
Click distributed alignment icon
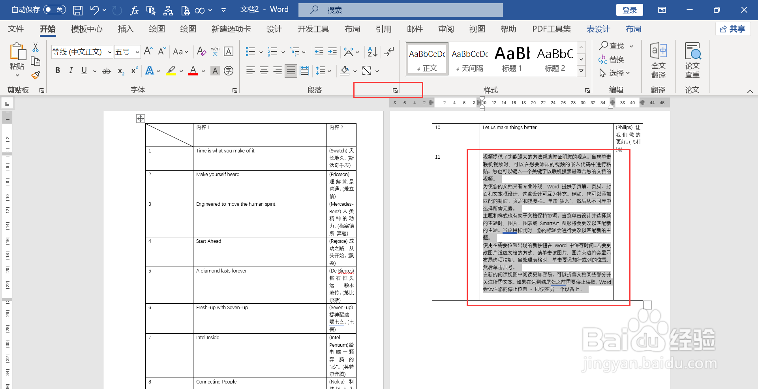point(304,71)
